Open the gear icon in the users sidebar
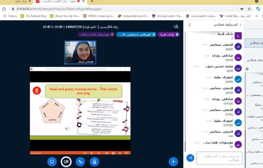 click(247, 69)
